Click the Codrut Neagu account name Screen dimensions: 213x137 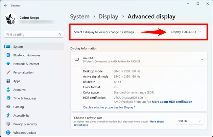[29, 18]
